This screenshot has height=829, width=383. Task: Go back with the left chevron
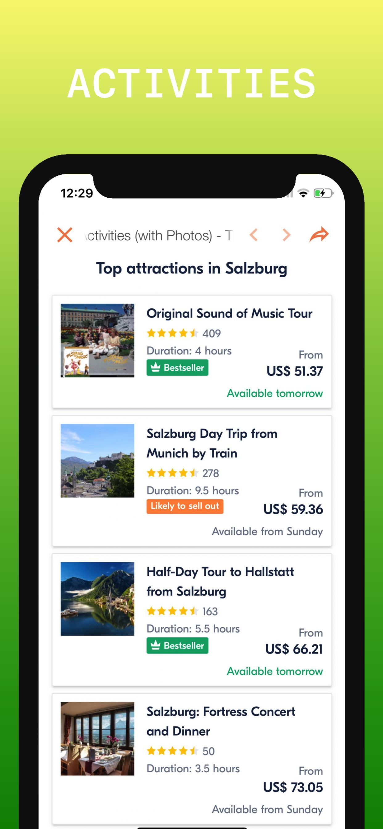[253, 235]
